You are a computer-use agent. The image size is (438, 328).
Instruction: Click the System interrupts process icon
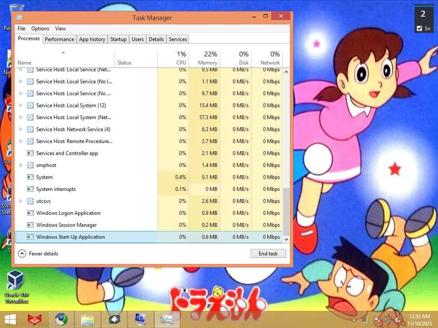pyautogui.click(x=30, y=189)
